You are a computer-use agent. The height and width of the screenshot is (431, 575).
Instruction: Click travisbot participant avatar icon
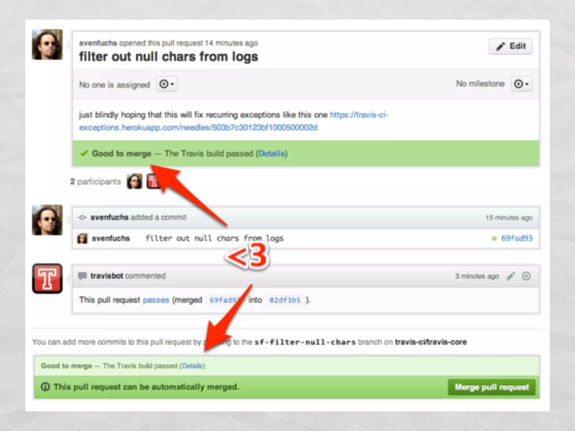pos(152,182)
